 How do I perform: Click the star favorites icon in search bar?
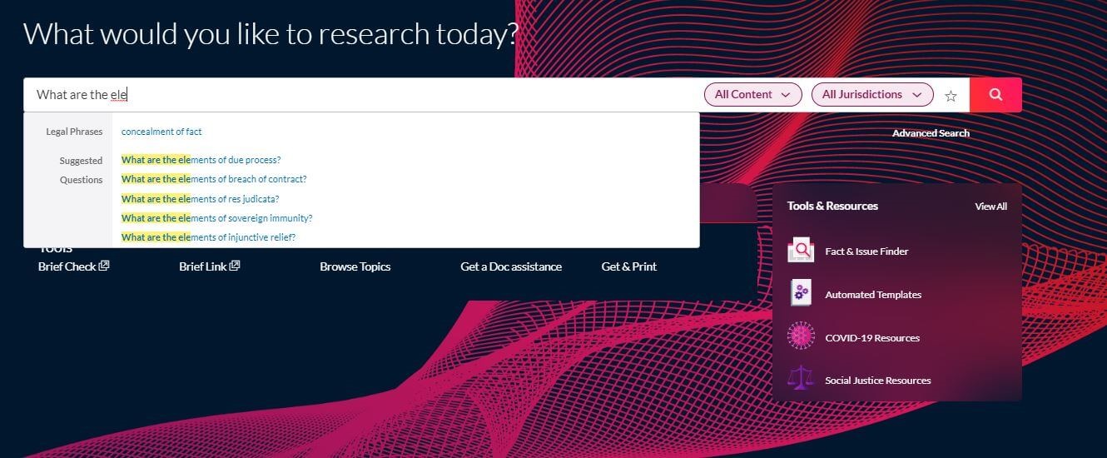tap(951, 96)
